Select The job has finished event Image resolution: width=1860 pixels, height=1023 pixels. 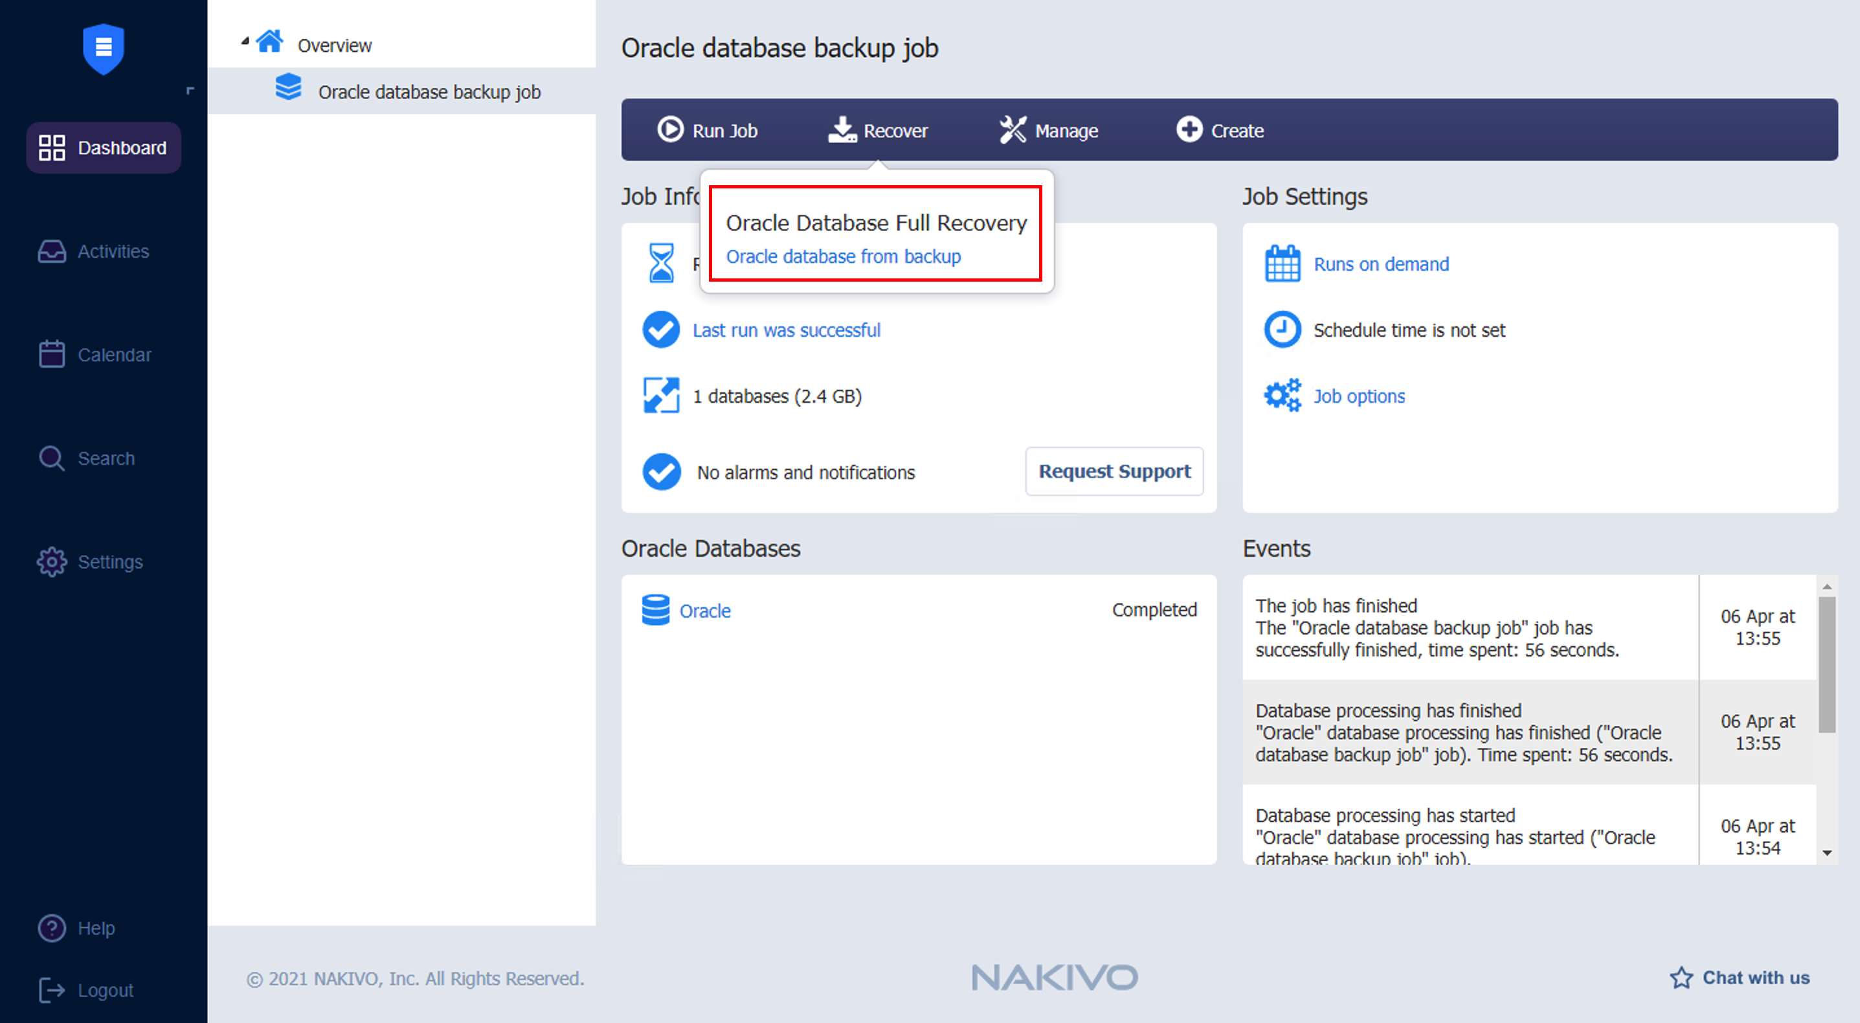click(1529, 627)
